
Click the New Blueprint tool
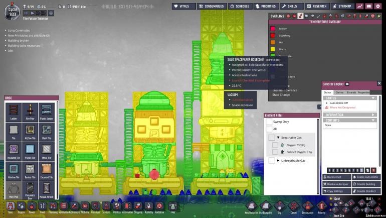point(251,206)
